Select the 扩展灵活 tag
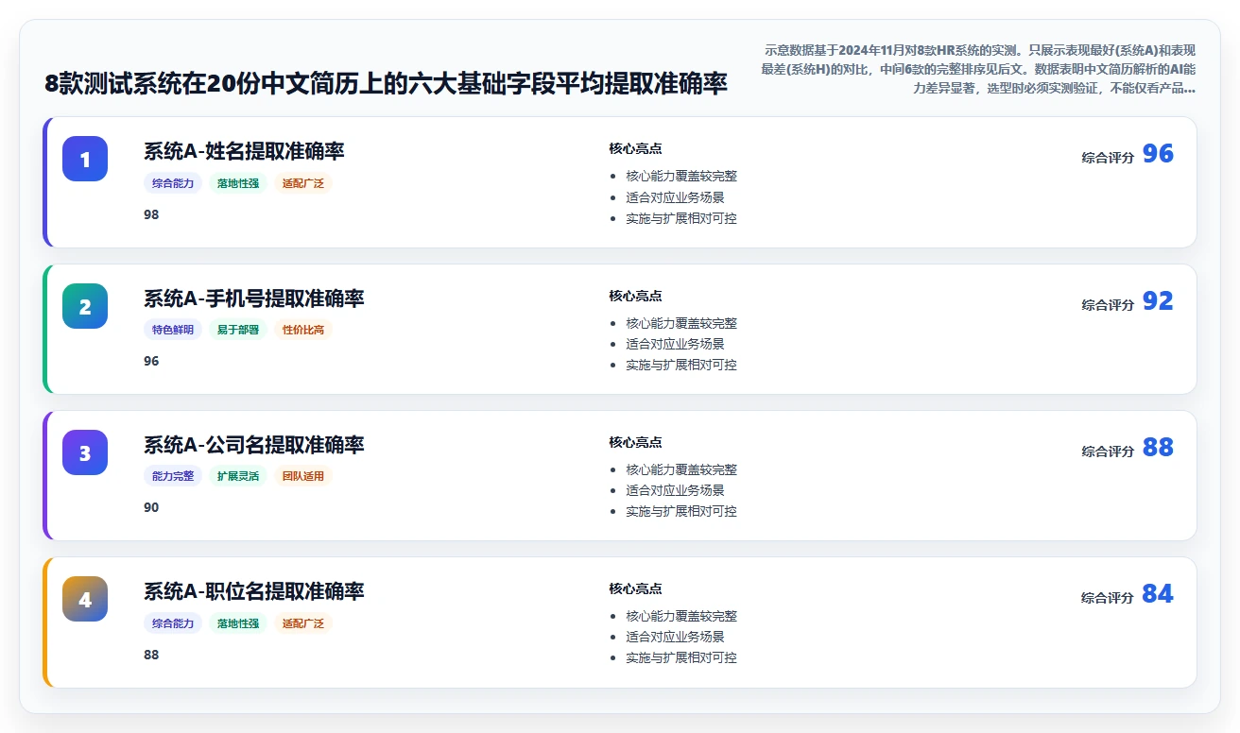Screen dimensions: 1240x733 [238, 476]
